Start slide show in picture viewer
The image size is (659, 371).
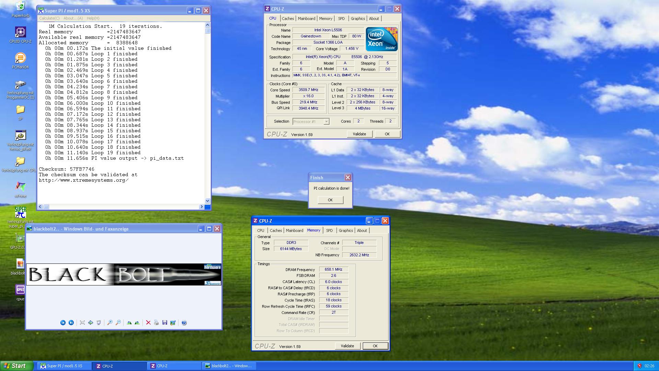pyautogui.click(x=99, y=323)
